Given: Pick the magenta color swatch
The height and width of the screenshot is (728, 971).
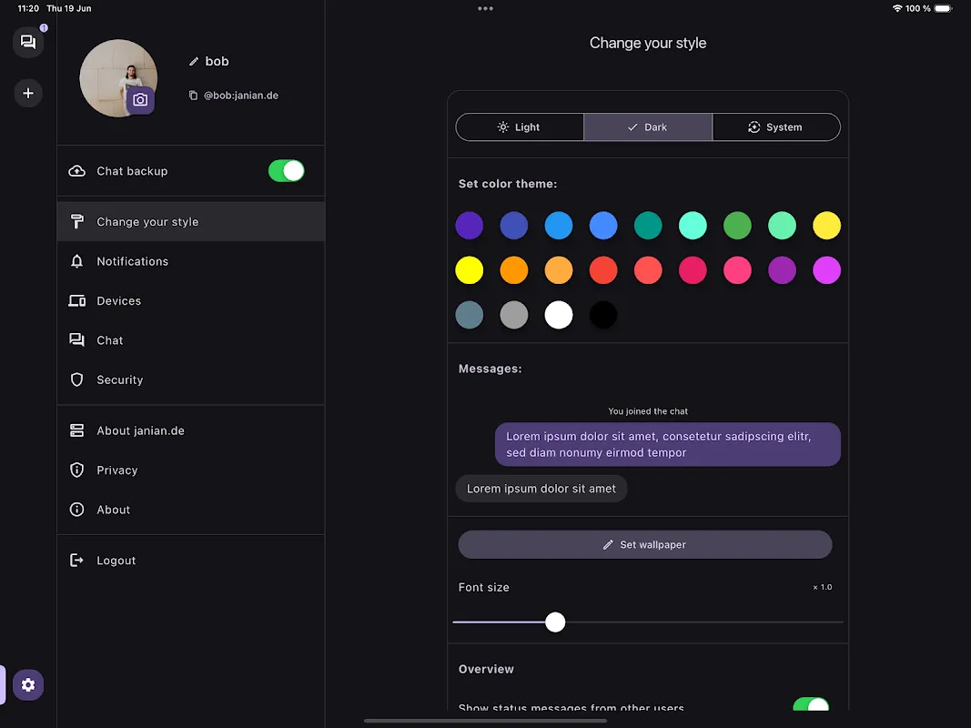Looking at the screenshot, I should tap(826, 270).
